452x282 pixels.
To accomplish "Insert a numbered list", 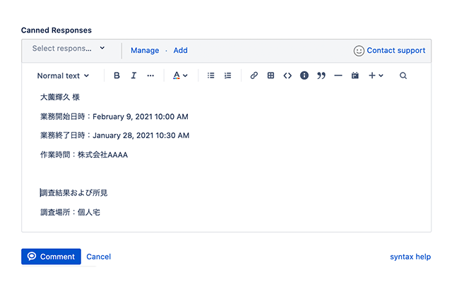I will (227, 75).
